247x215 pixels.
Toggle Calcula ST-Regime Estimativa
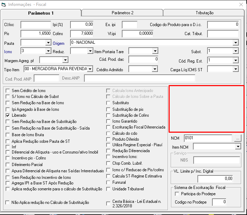click(108, 176)
